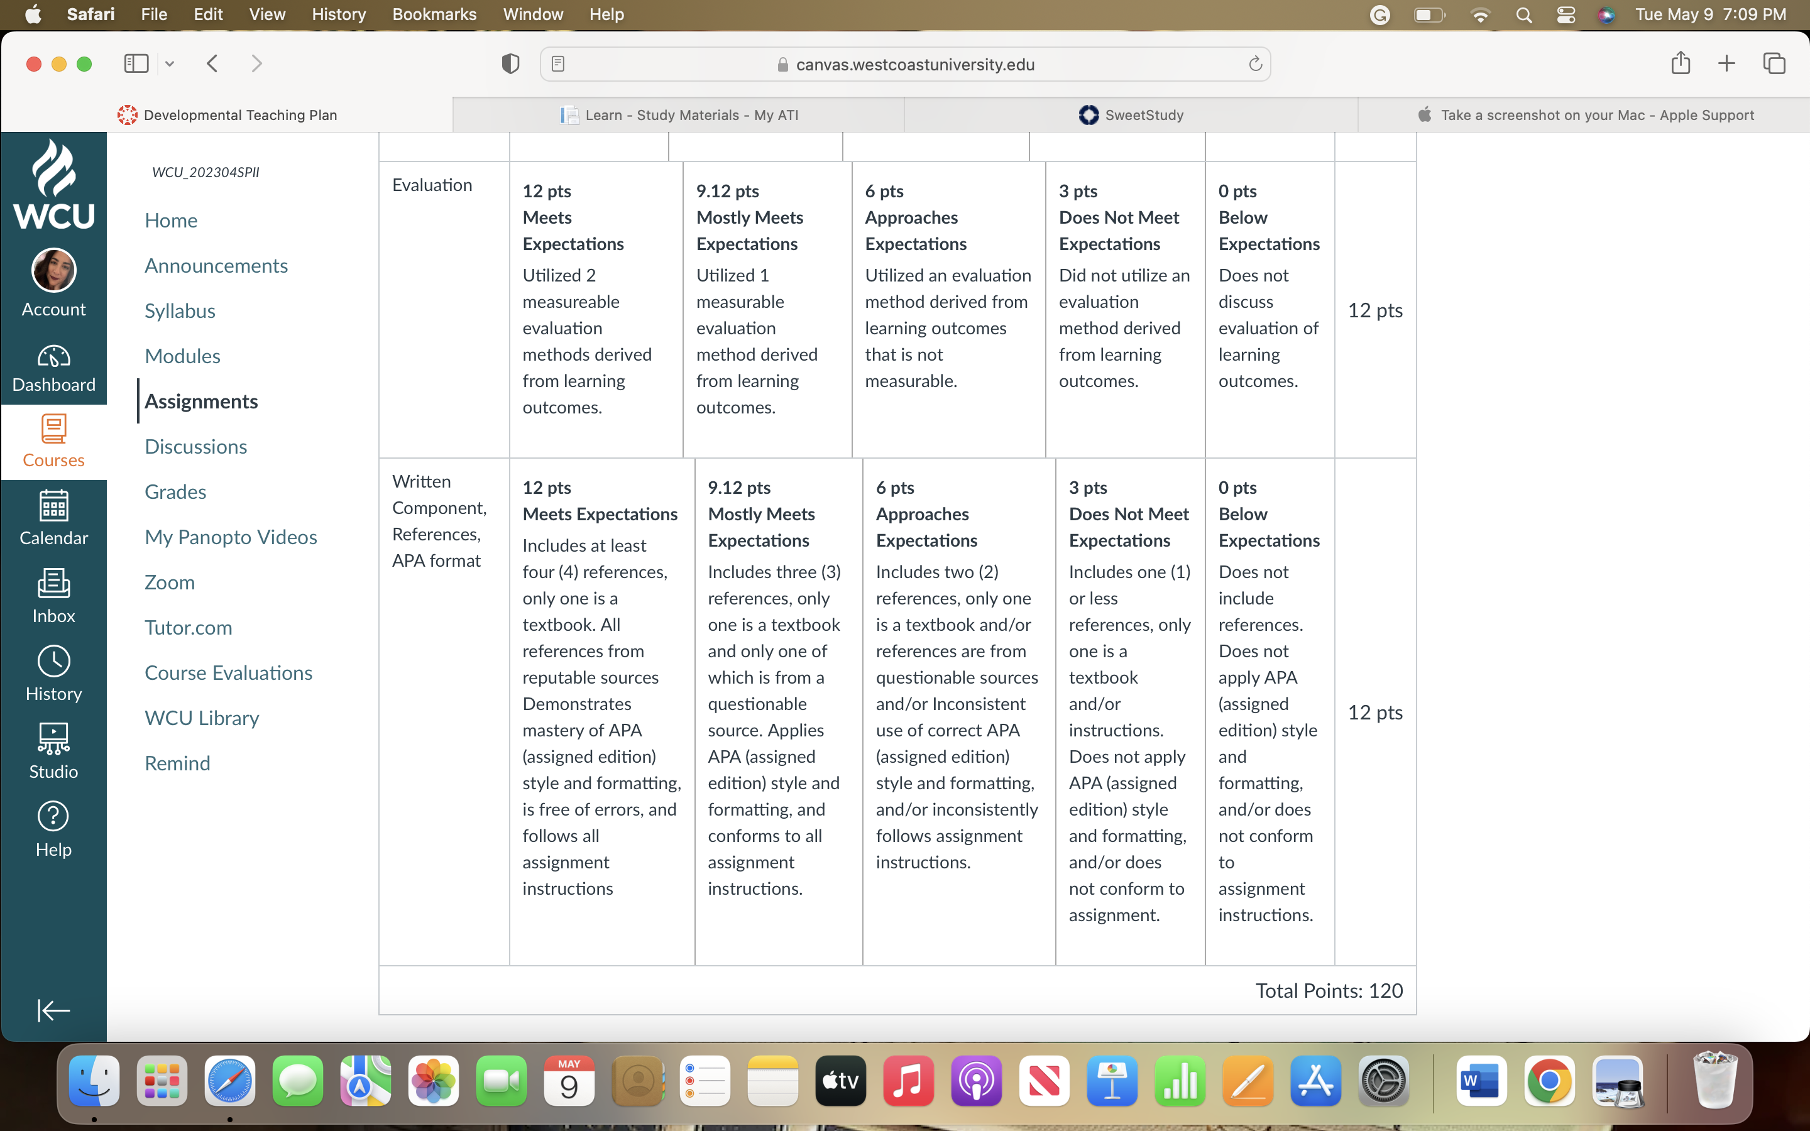Screen dimensions: 1810x1131
Task: Switch to Learn - Study Materials tab
Action: 679,114
